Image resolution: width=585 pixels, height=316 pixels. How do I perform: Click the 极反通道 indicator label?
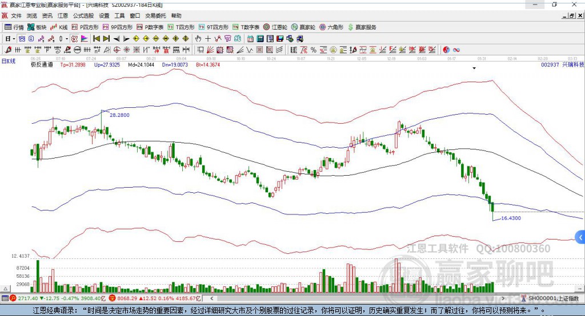(42, 64)
